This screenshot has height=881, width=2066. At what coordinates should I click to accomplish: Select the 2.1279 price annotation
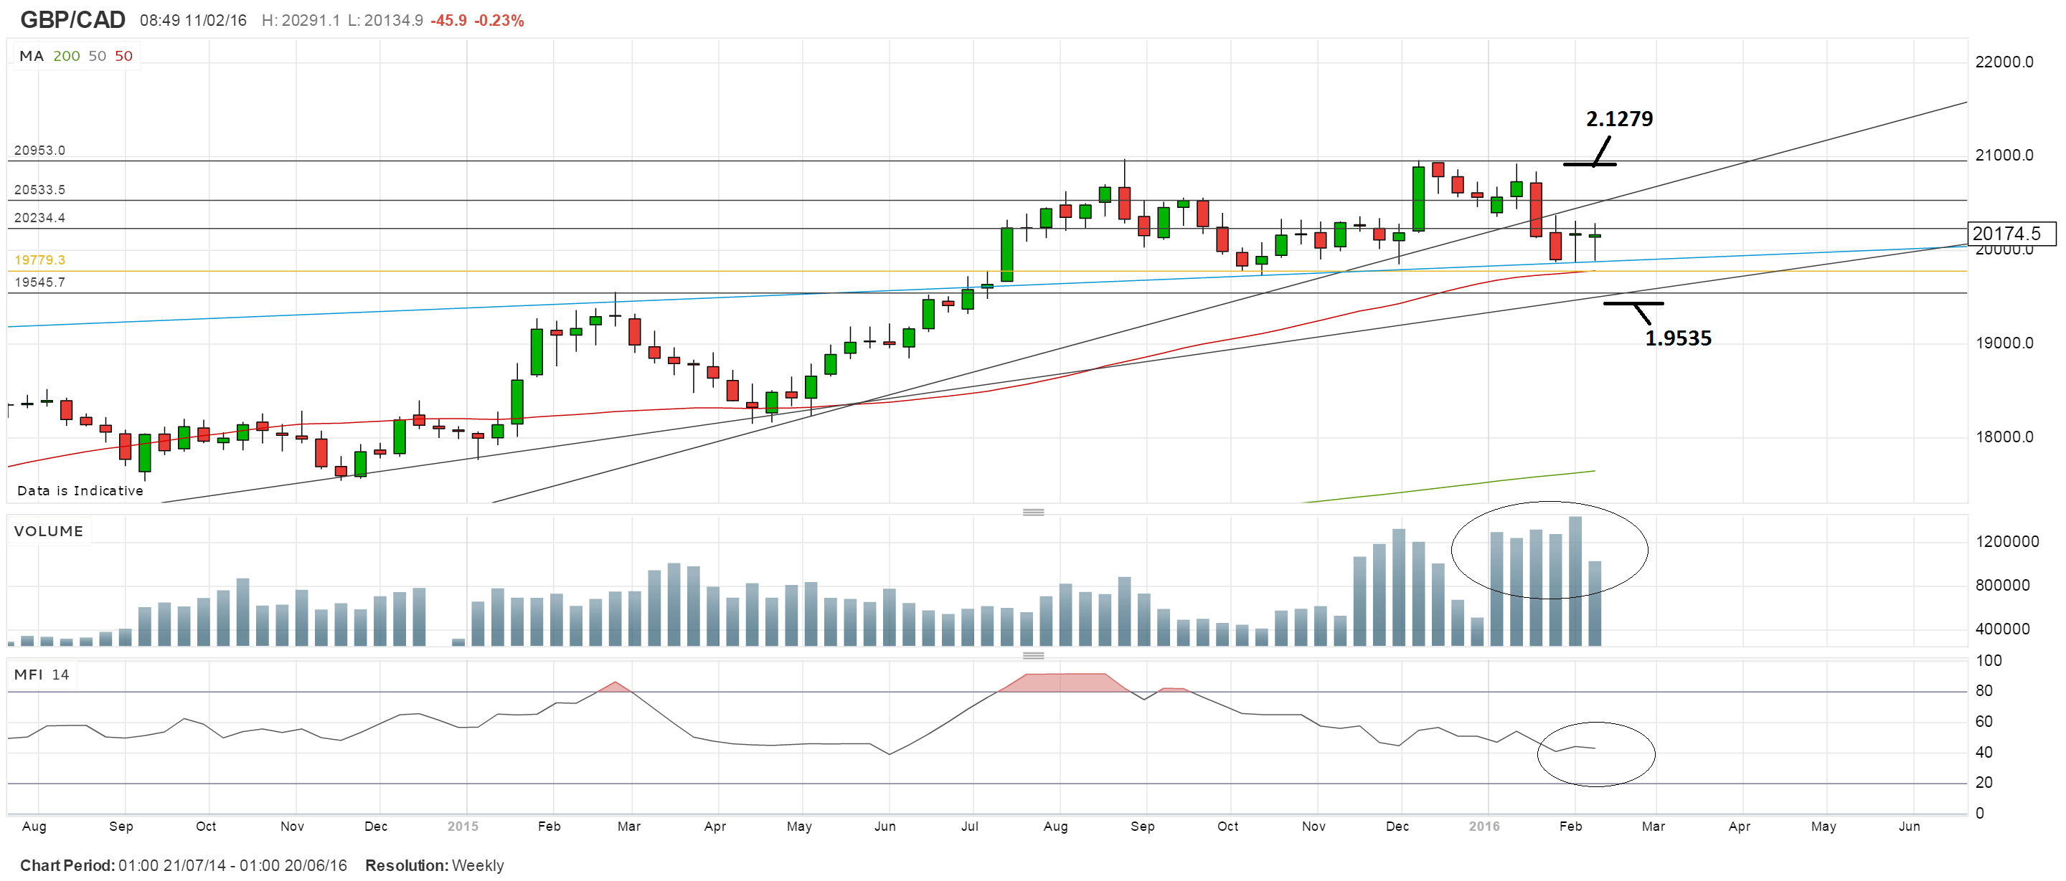[x=1618, y=119]
